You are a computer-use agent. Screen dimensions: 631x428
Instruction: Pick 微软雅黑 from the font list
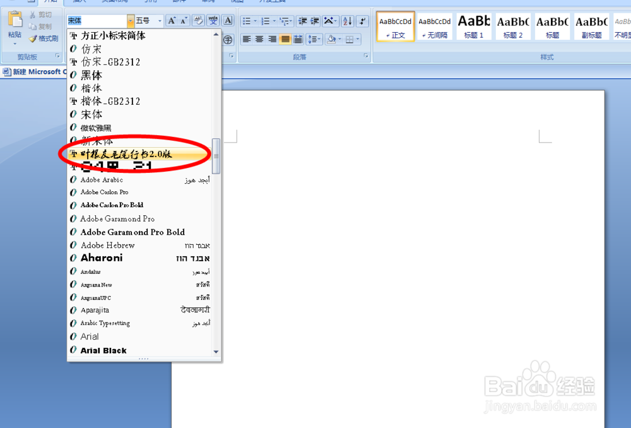pyautogui.click(x=139, y=128)
